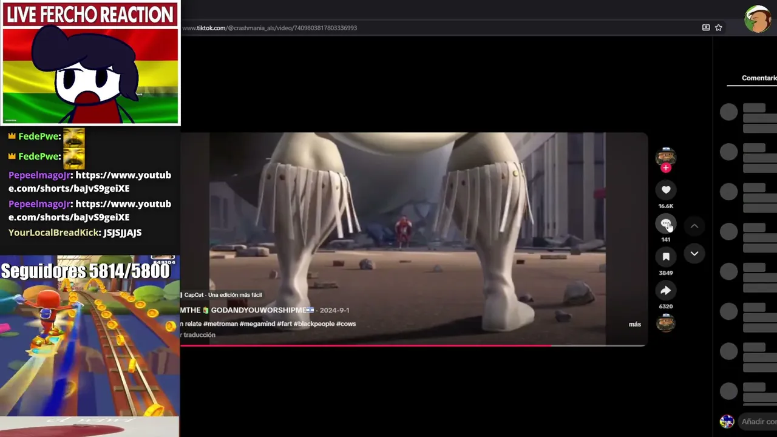Click the TikTok video player frame
This screenshot has width=777, height=437.
pyautogui.click(x=413, y=239)
